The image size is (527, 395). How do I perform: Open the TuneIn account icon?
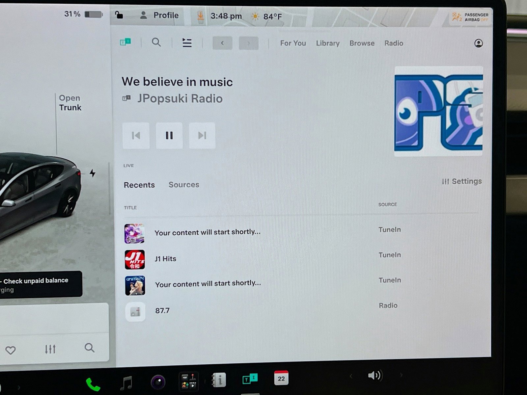pos(479,43)
